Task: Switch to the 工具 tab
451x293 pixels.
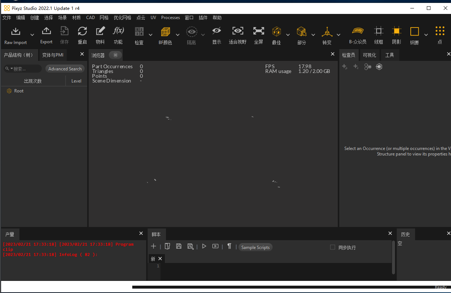Action: coord(389,55)
